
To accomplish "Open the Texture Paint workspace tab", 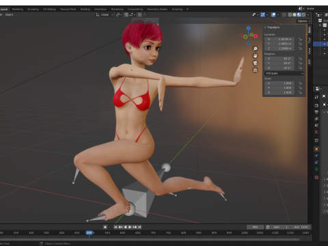I will pos(68,10).
